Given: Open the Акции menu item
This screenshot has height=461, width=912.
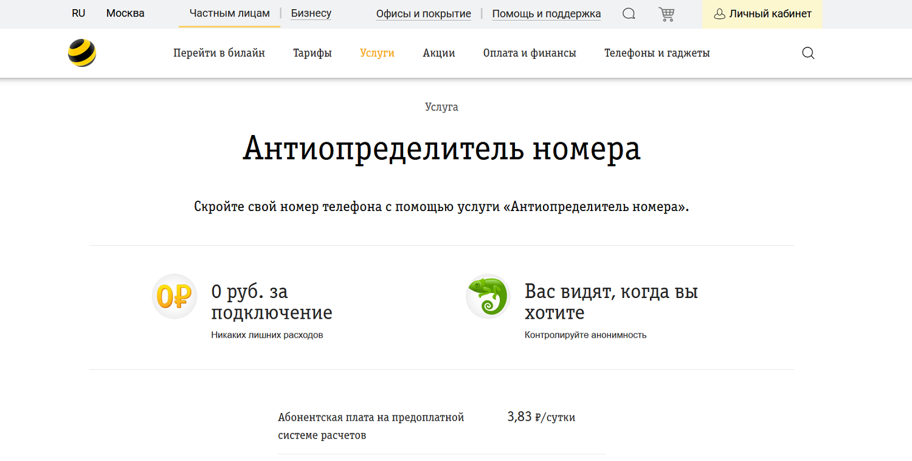Looking at the screenshot, I should click(439, 53).
